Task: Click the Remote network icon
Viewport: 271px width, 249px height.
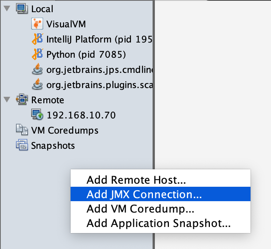Action: (22, 100)
